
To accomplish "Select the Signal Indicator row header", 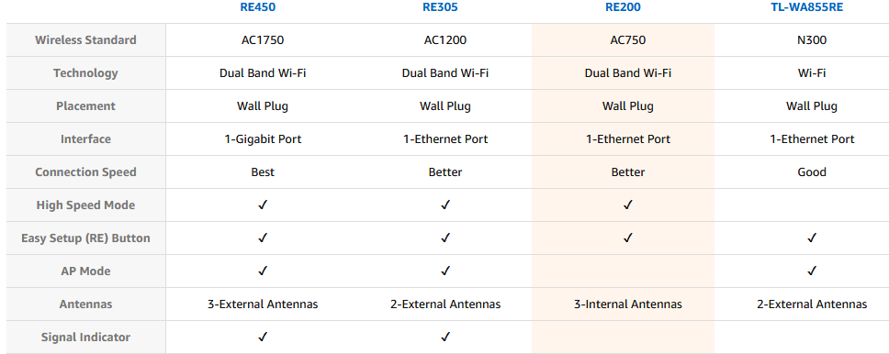I will 85,337.
